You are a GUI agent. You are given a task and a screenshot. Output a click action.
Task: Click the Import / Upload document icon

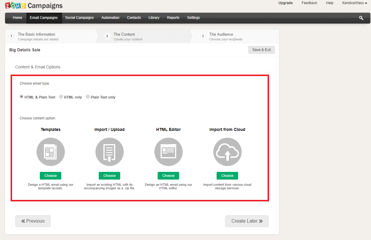pos(110,152)
